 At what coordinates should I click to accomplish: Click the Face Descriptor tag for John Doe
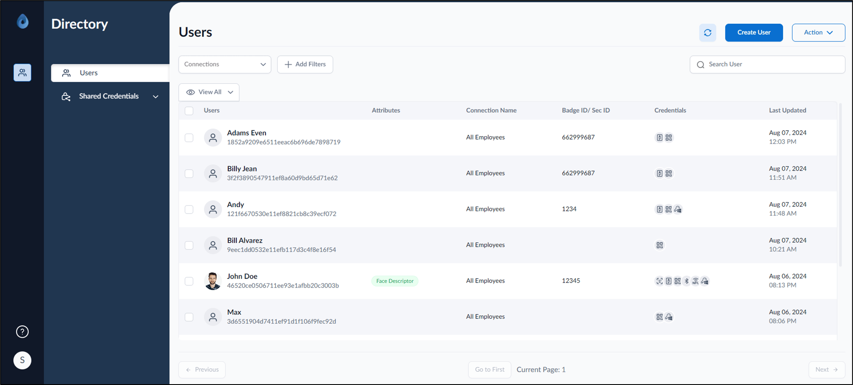coord(395,281)
